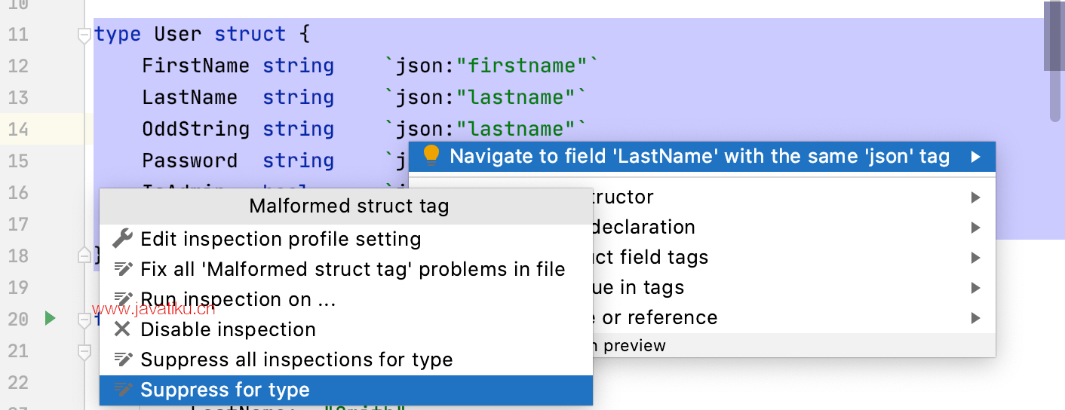Click the fold end marker on line 18
Image resolution: width=1065 pixels, height=410 pixels.
84,255
